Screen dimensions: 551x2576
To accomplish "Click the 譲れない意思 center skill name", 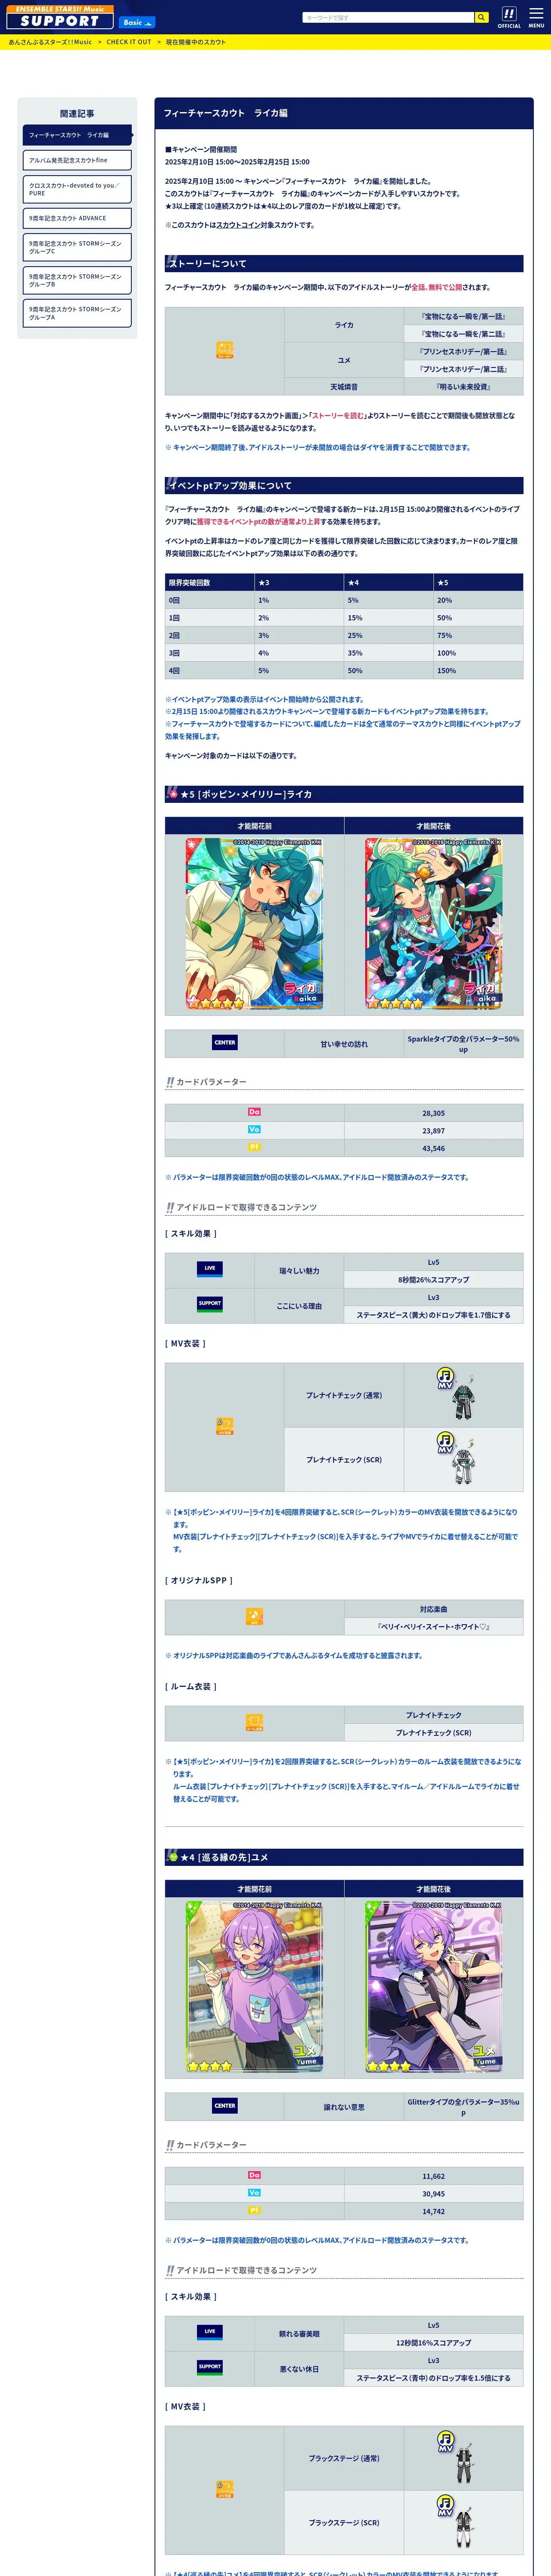I will [344, 2107].
